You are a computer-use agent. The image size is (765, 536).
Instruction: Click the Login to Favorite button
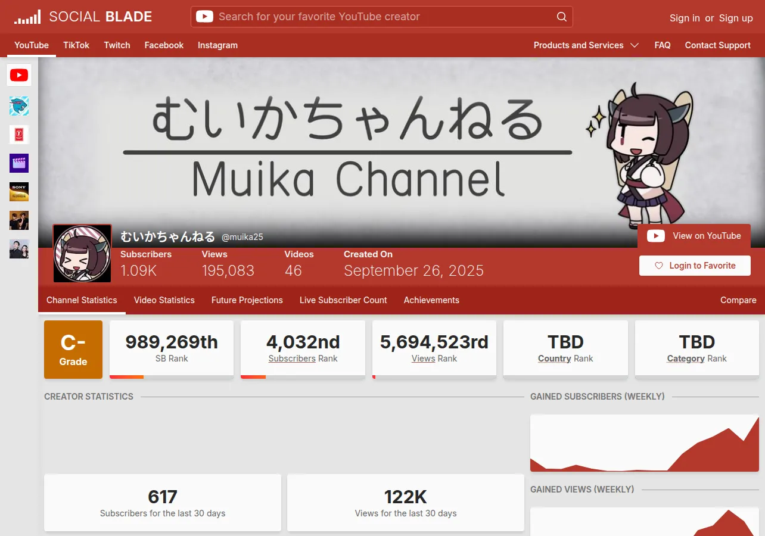click(x=695, y=266)
